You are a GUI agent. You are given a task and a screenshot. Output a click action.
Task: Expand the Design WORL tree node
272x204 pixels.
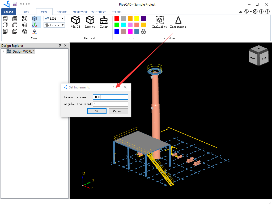click(3, 51)
